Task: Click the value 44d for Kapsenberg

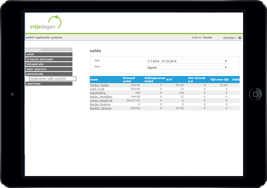Action: (x=137, y=93)
